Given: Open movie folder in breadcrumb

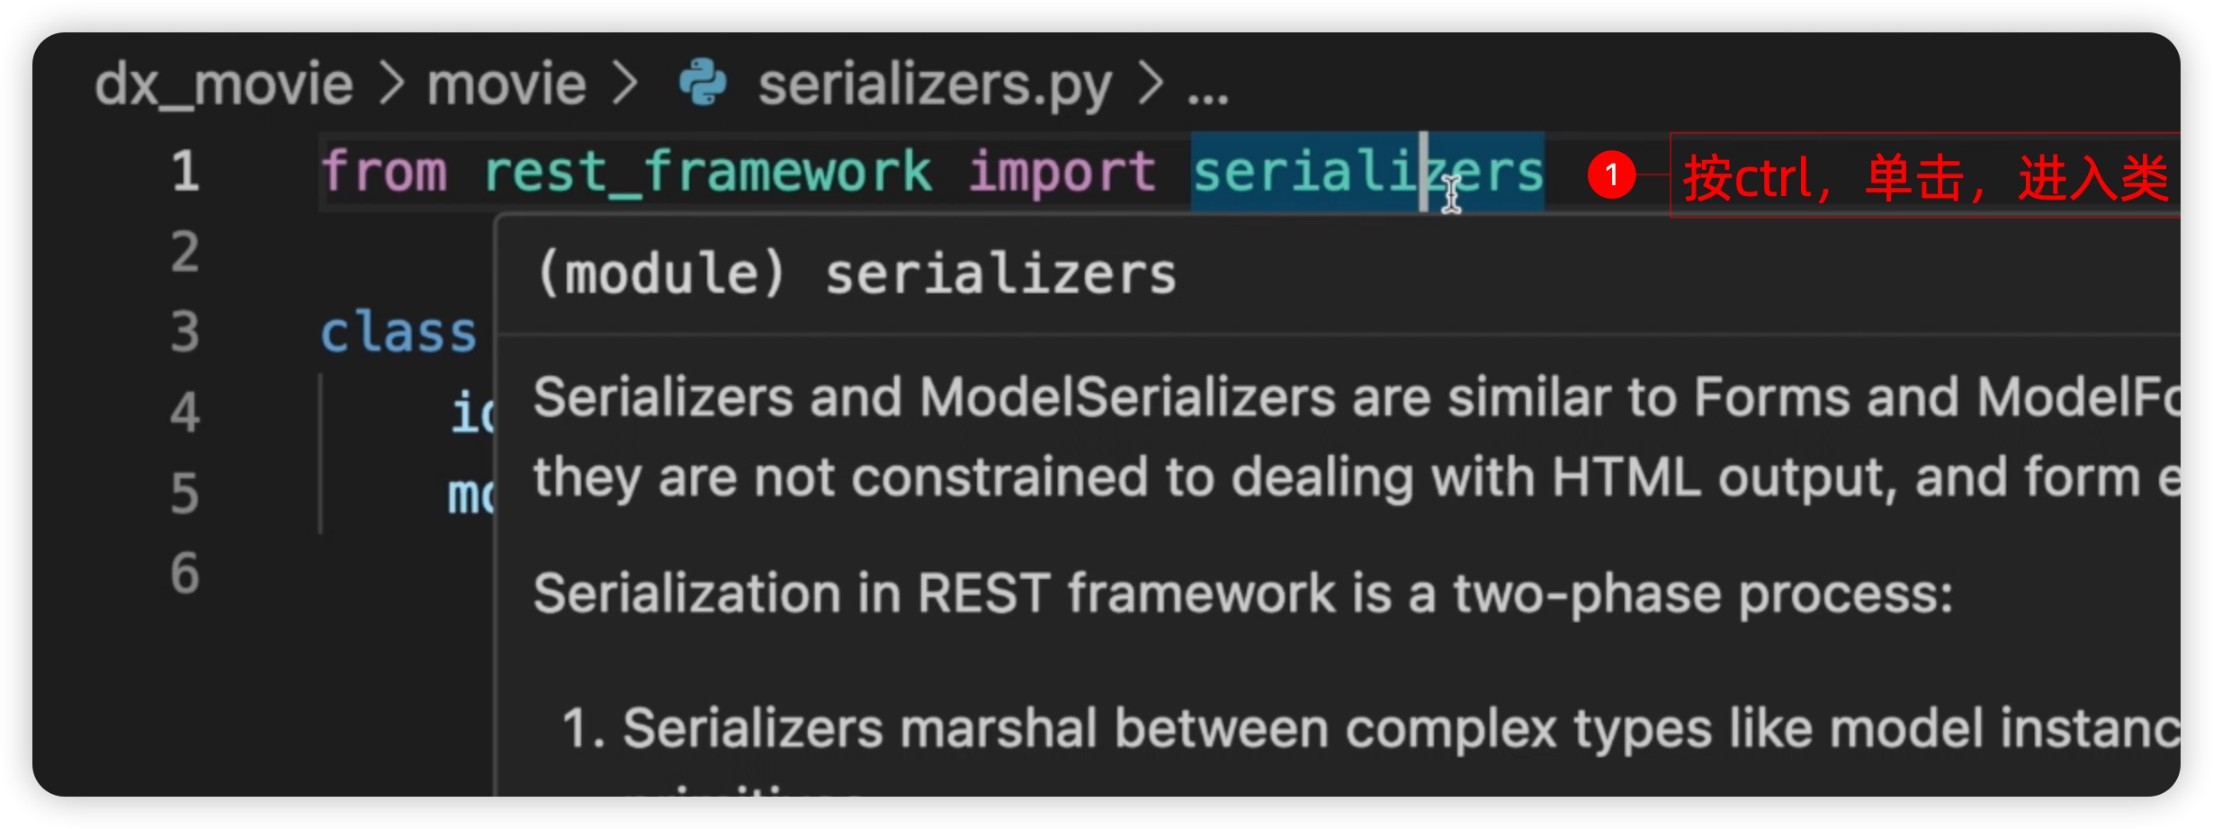Looking at the screenshot, I should pyautogui.click(x=506, y=85).
